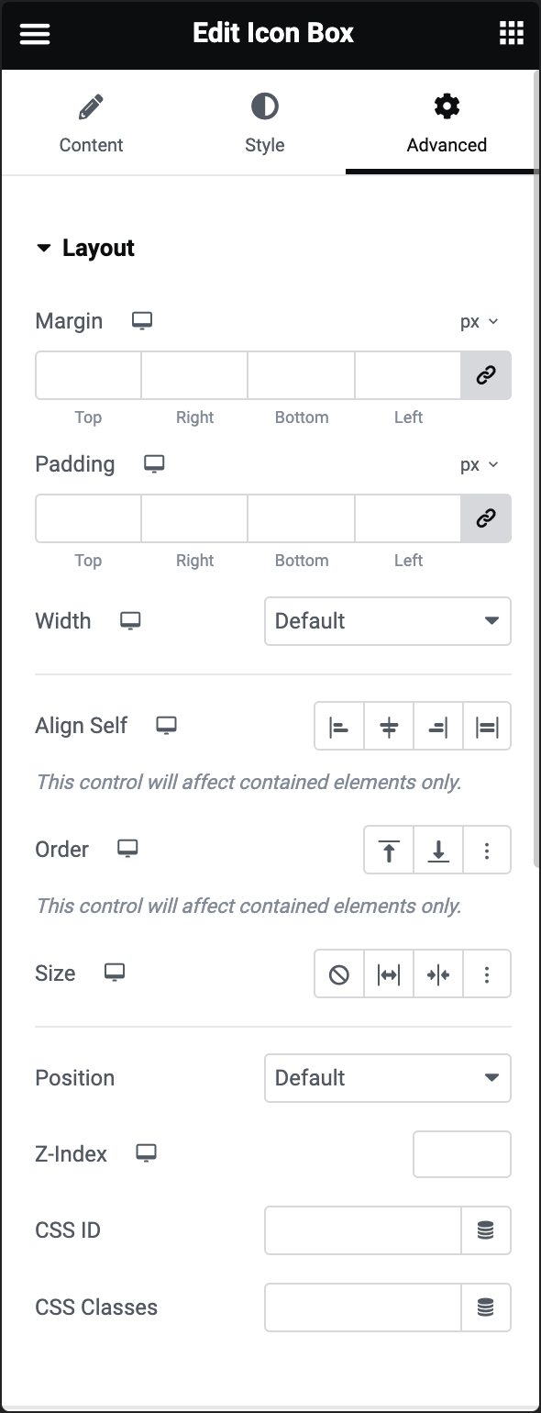The image size is (541, 1413).
Task: Select the Size shrink option
Action: click(438, 974)
